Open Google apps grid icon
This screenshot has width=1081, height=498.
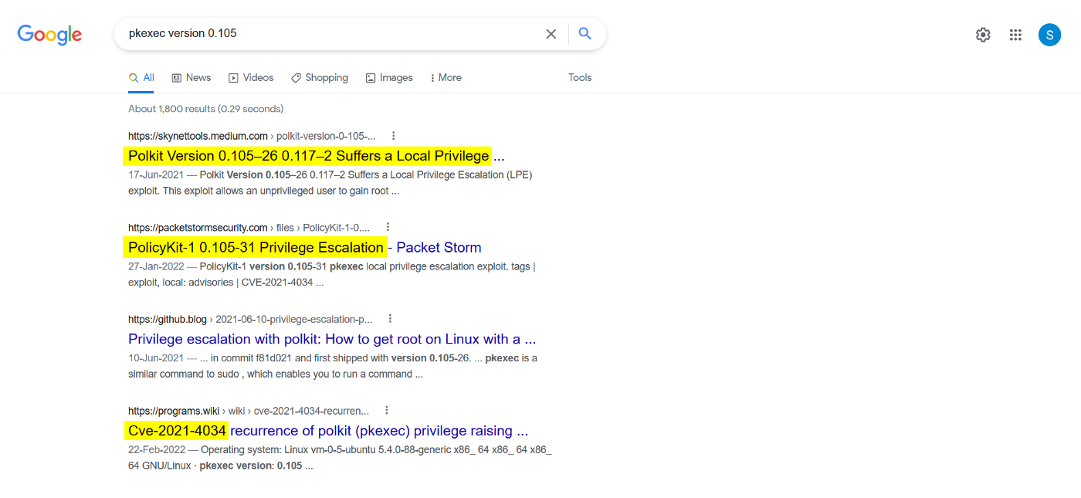(x=1015, y=34)
